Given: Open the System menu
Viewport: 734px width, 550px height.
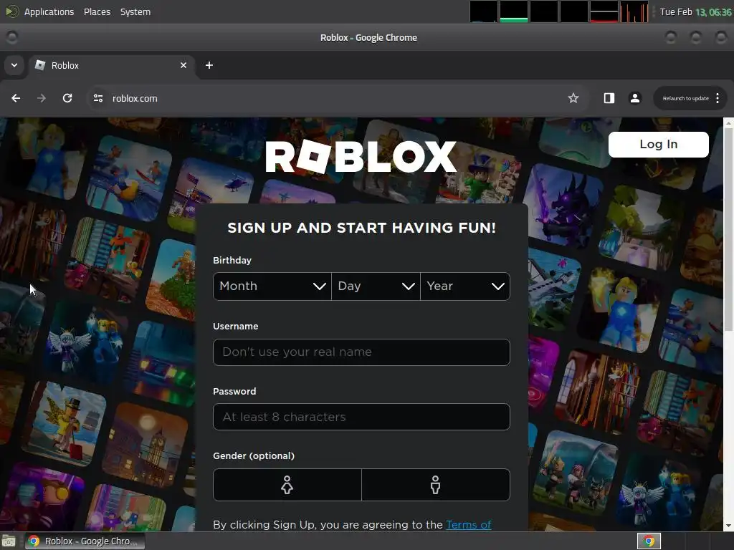Looking at the screenshot, I should [x=135, y=11].
